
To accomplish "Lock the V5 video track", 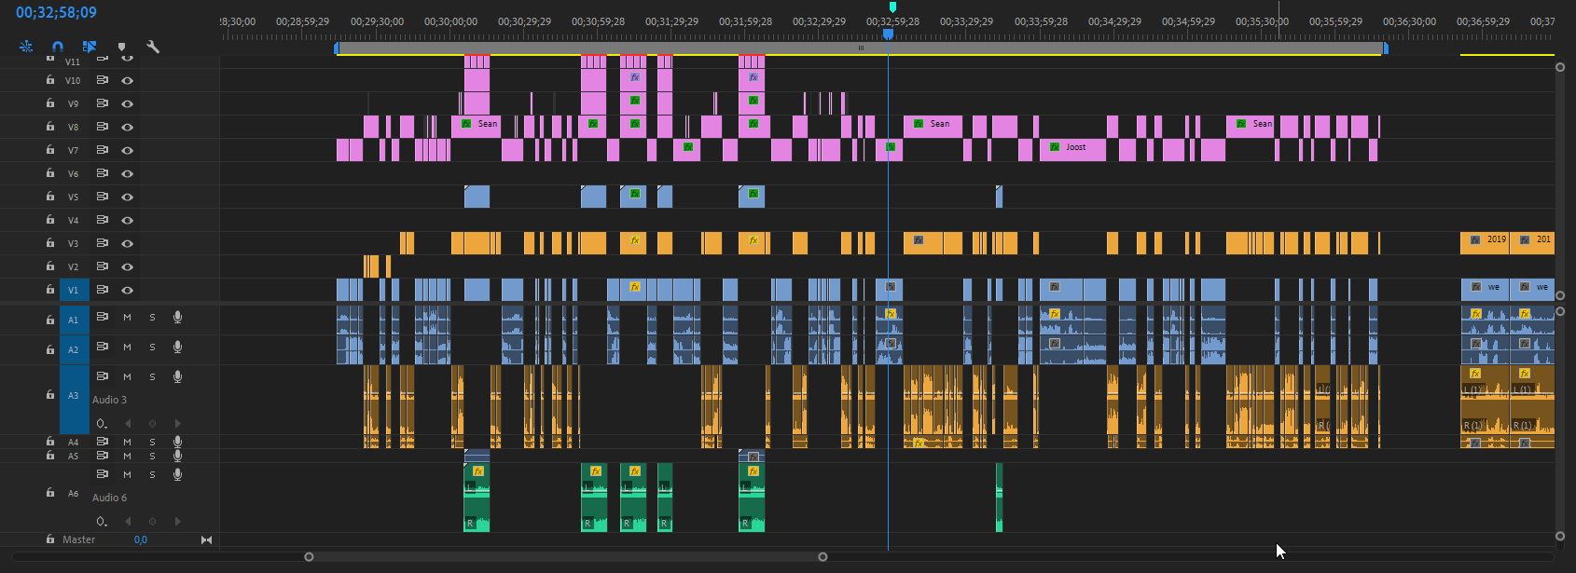I will [50, 197].
